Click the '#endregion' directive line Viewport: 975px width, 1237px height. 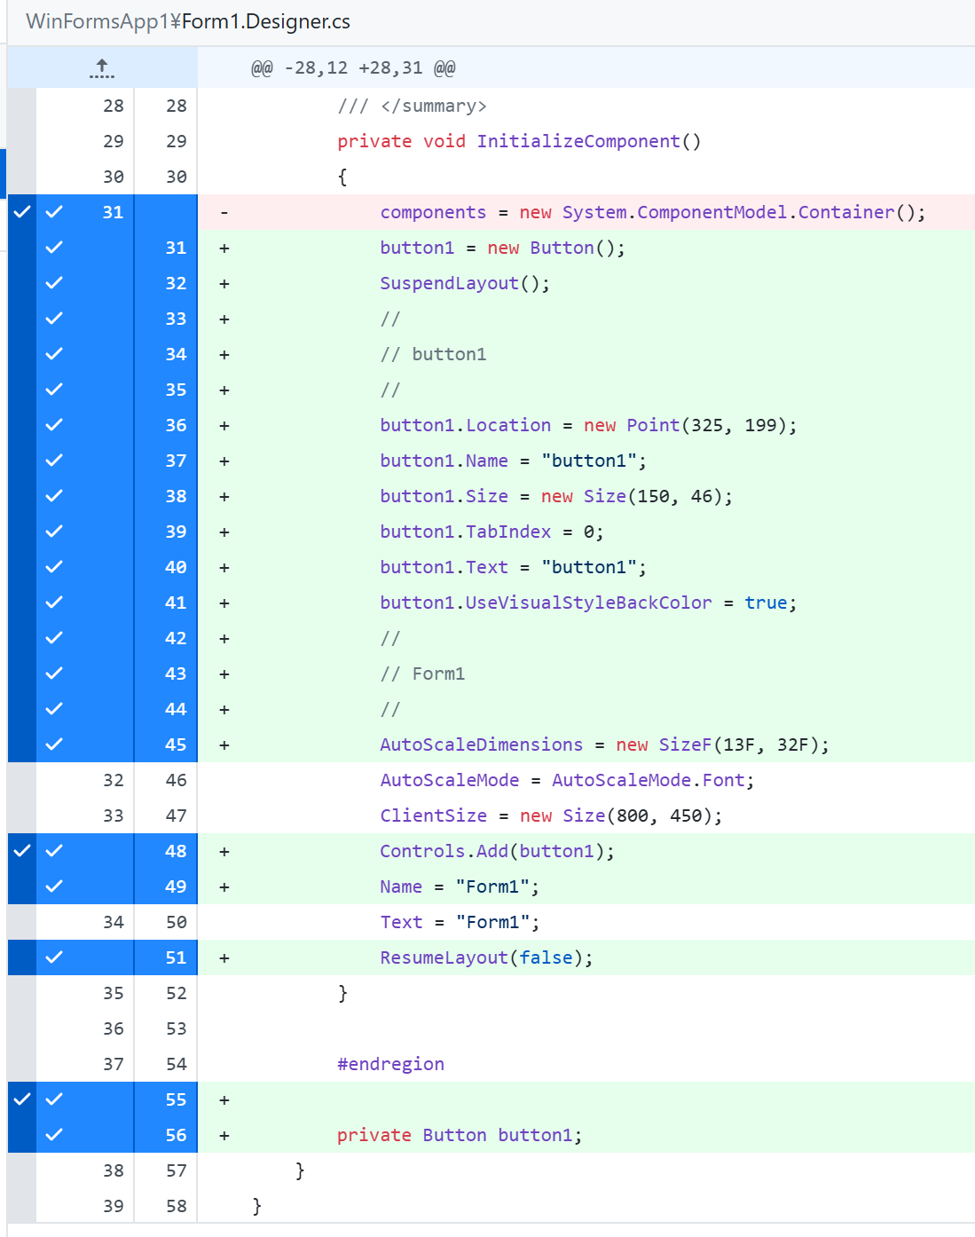tap(391, 1065)
